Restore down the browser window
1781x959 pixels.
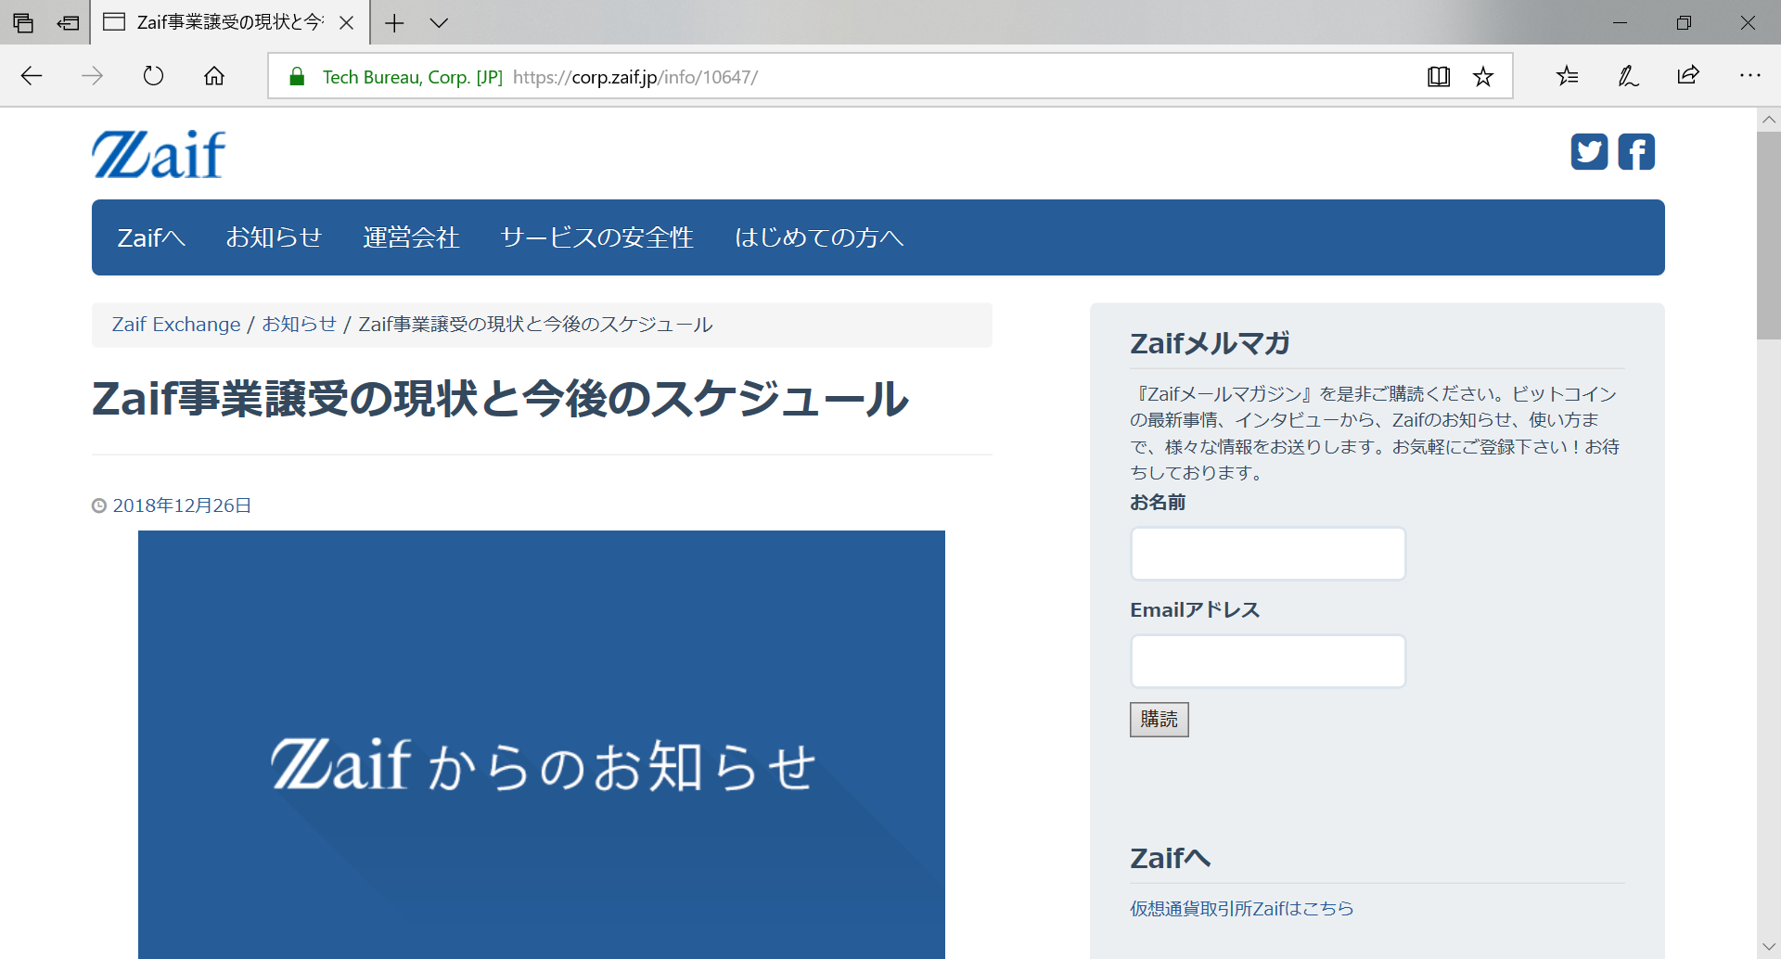click(x=1684, y=22)
